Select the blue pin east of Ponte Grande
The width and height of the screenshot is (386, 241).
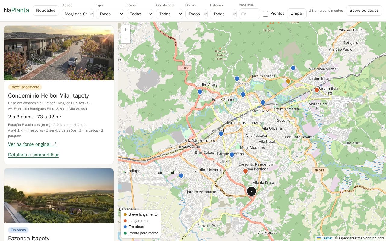point(243,95)
